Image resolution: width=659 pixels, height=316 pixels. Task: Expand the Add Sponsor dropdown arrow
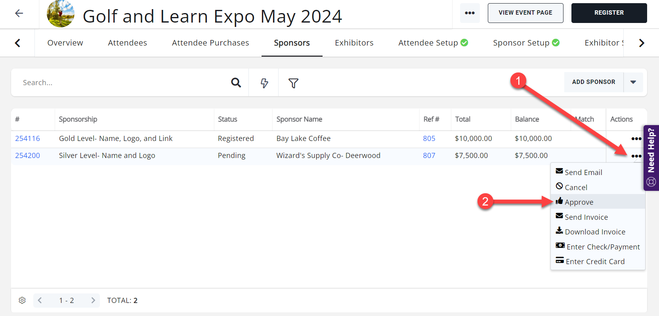[x=633, y=82]
